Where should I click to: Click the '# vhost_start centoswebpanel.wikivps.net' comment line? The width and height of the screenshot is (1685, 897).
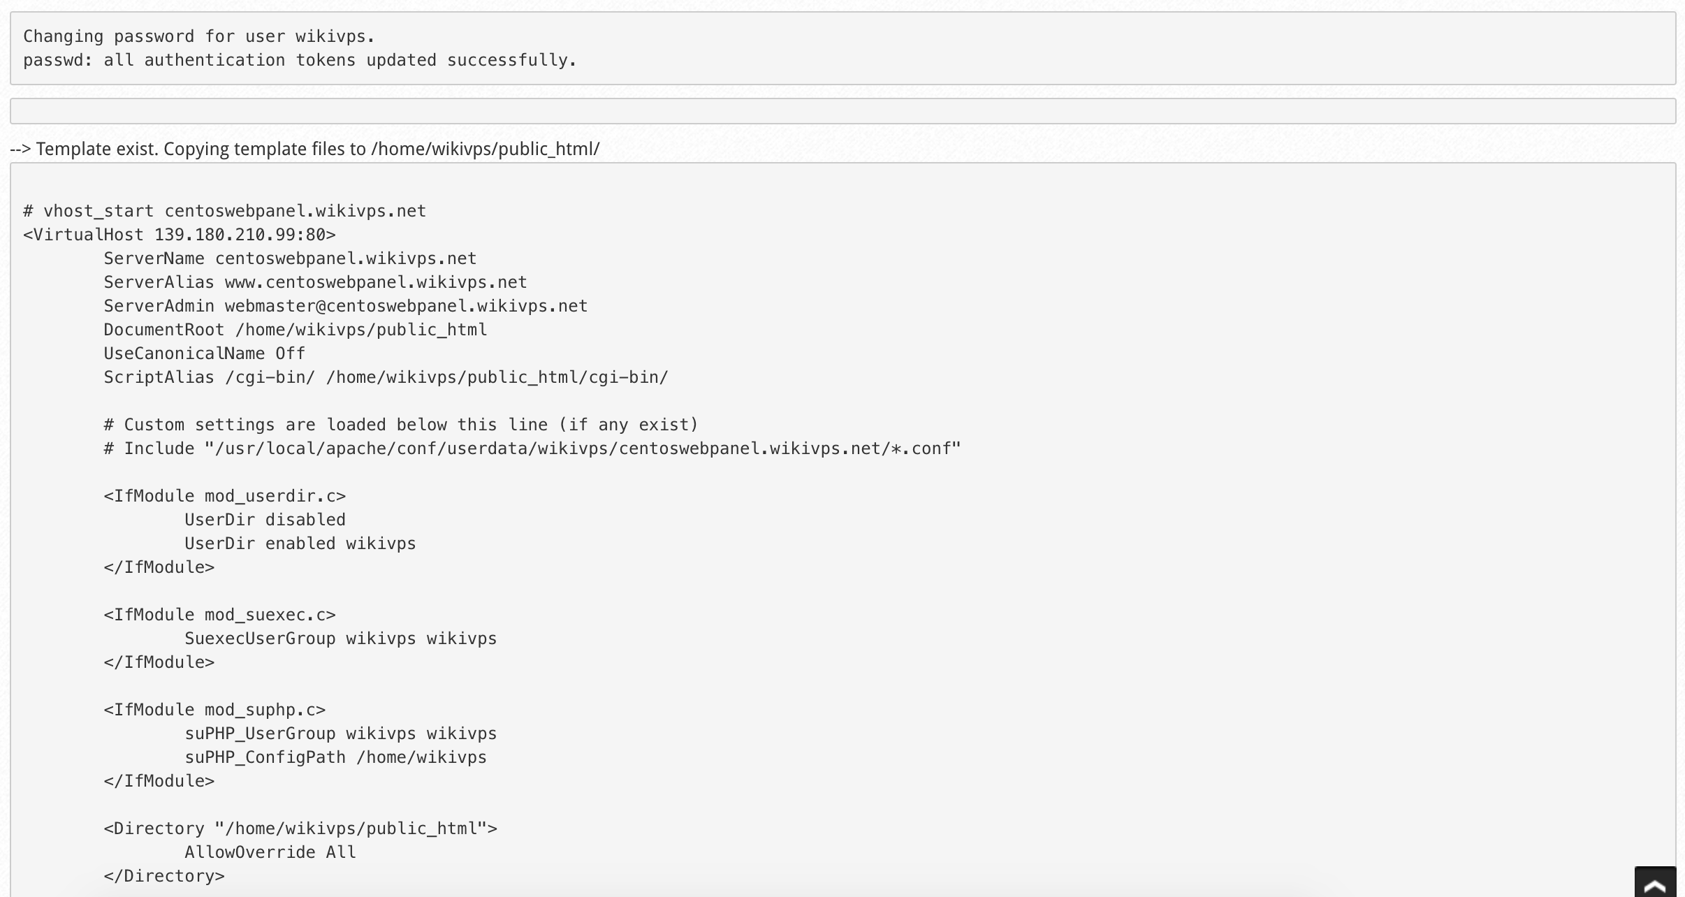click(225, 211)
